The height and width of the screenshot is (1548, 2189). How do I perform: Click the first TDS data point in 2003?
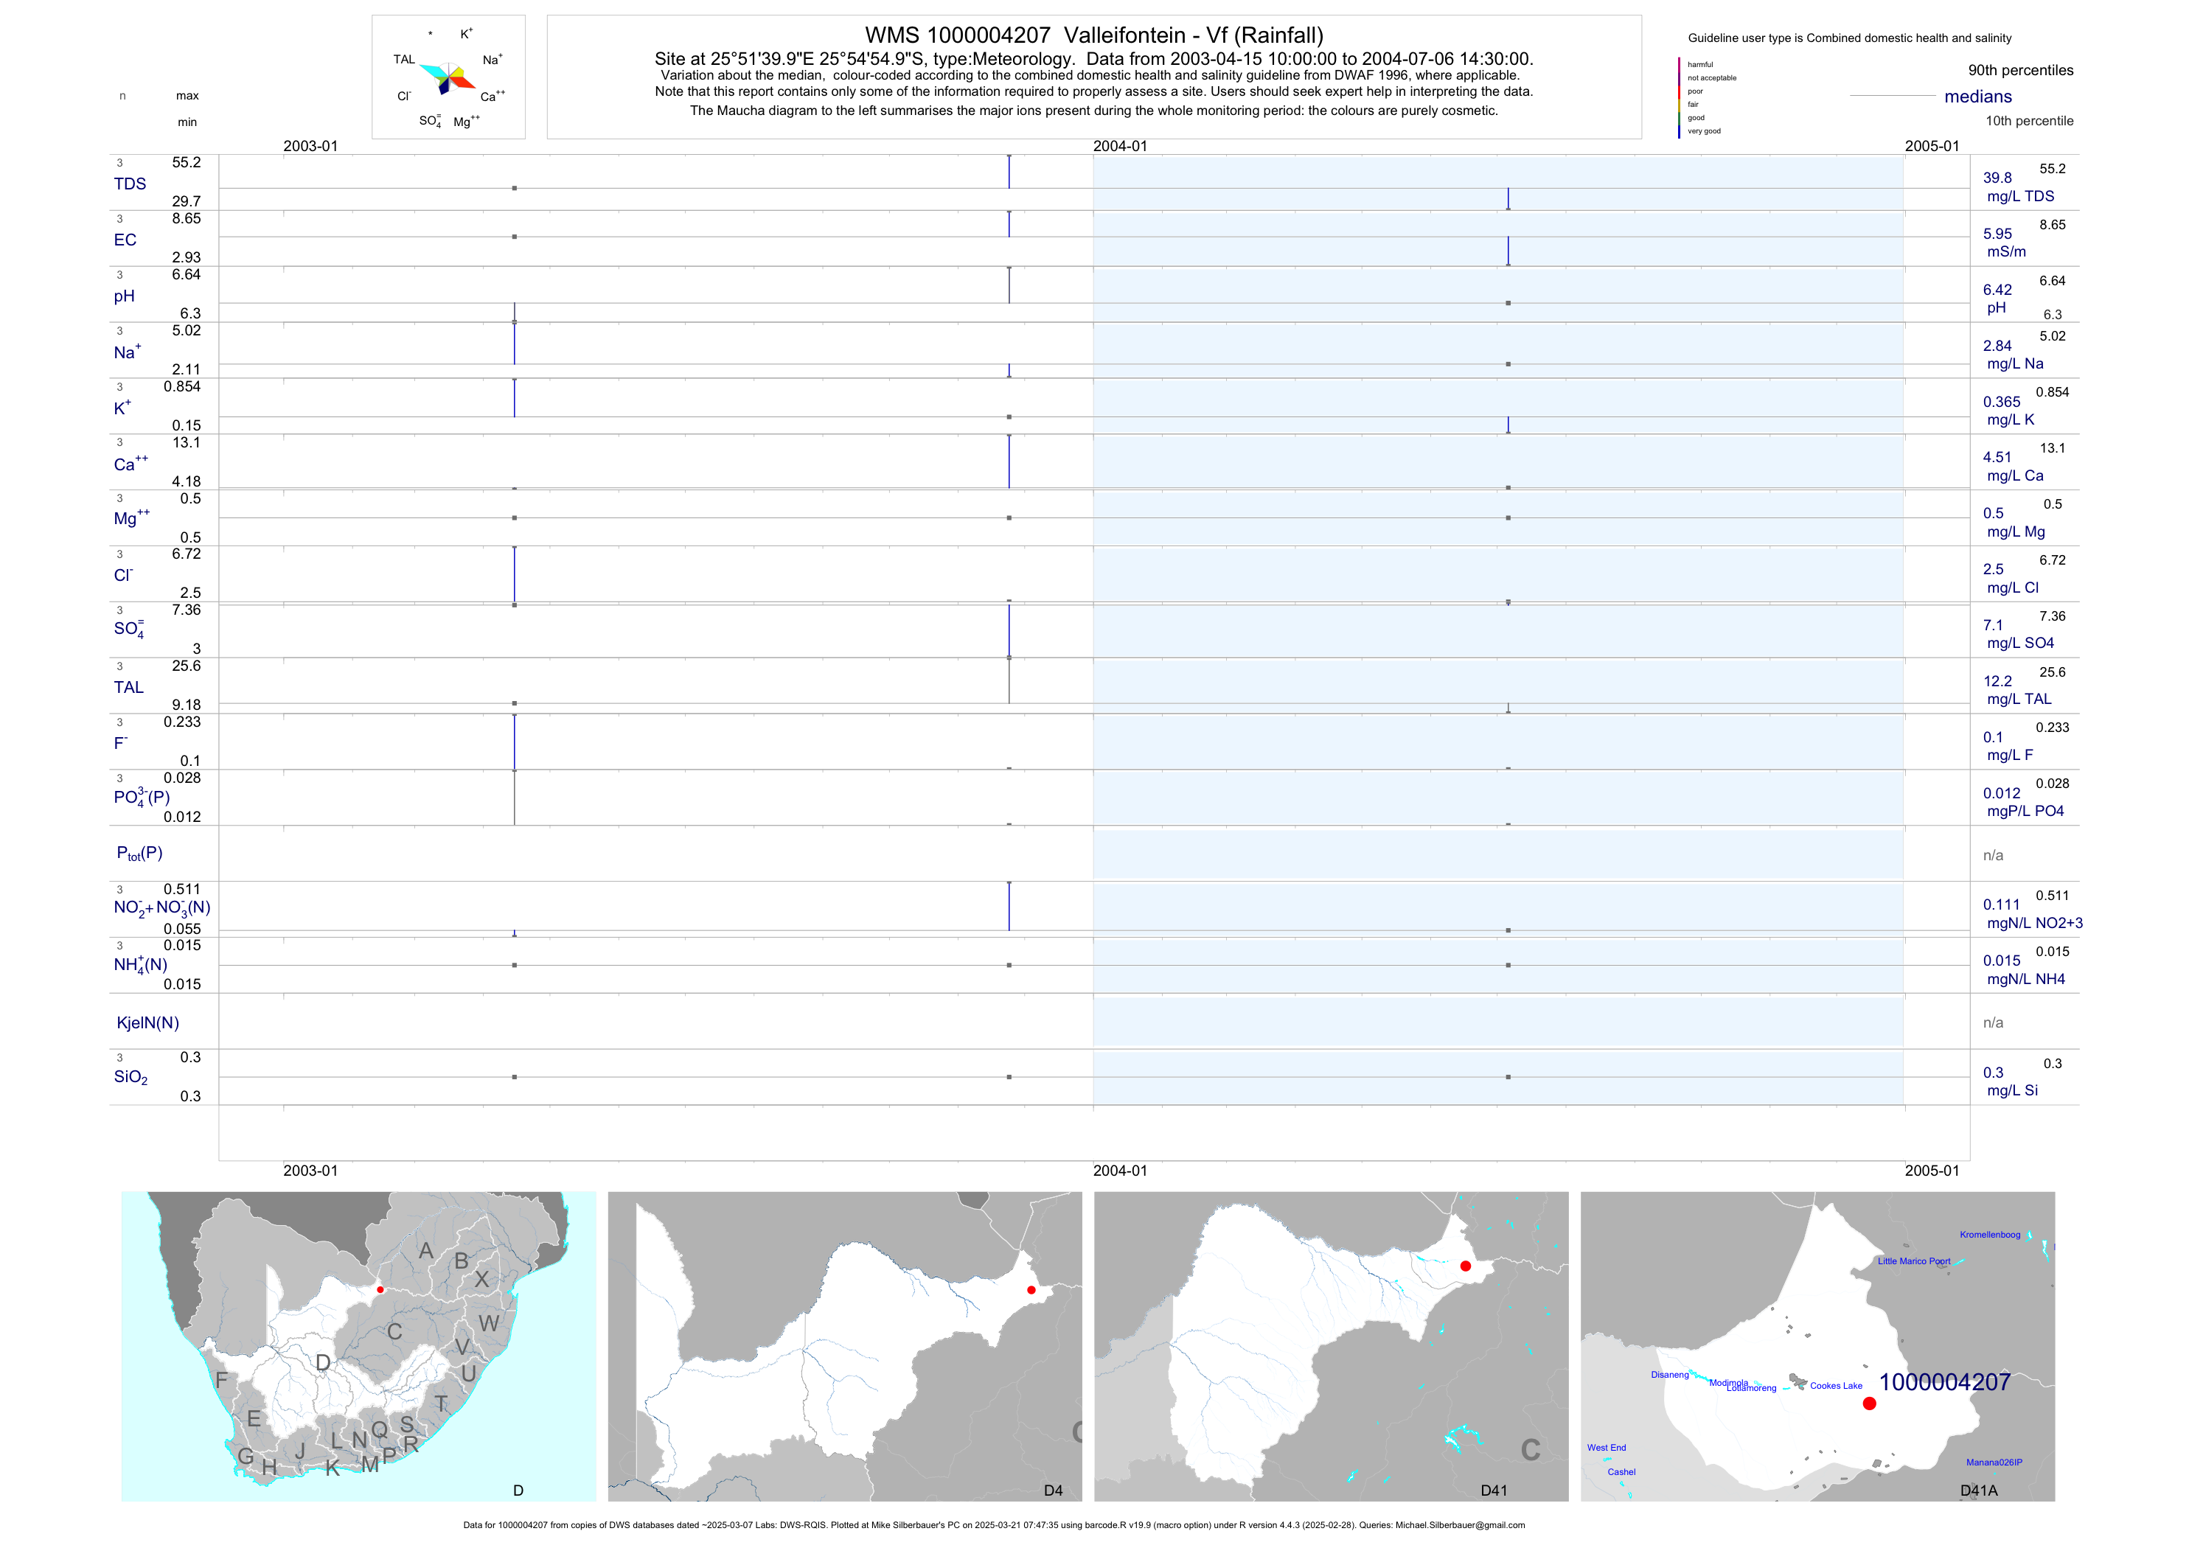pyautogui.click(x=515, y=188)
